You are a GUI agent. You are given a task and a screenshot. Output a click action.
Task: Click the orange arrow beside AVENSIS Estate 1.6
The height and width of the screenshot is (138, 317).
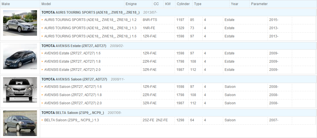[x=42, y=53]
